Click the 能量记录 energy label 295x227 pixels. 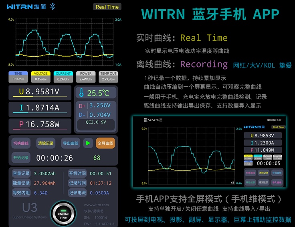pyautogui.click(x=21, y=183)
